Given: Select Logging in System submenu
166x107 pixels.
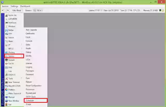Looking at the screenshot, I should coord(36,67).
